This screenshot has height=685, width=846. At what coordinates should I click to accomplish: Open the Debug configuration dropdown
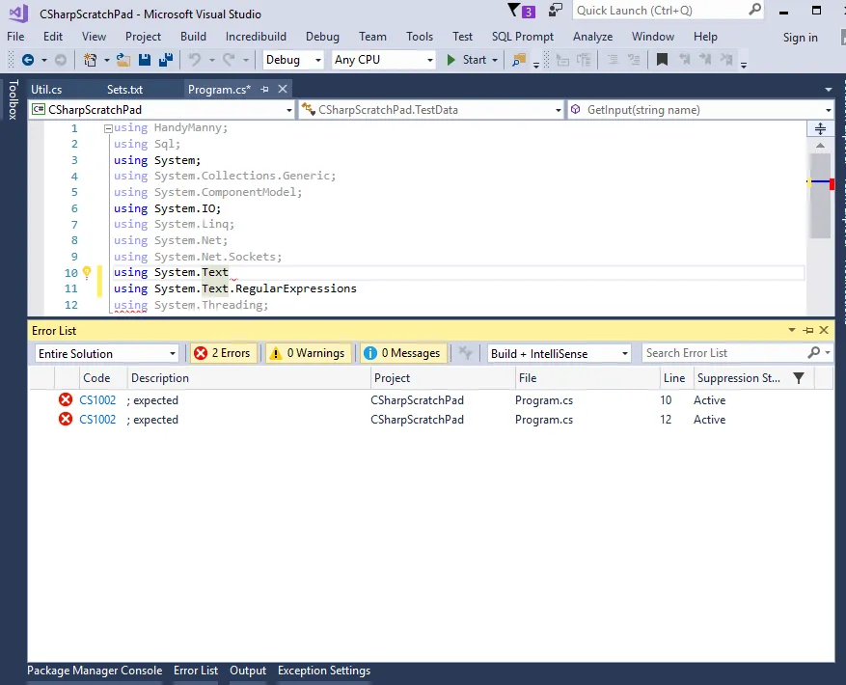318,60
